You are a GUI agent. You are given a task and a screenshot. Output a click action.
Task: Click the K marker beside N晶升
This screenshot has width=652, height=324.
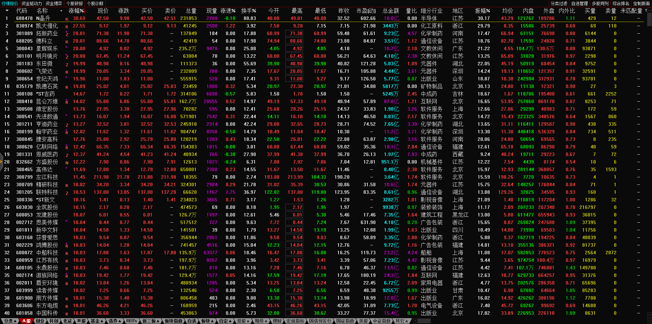pyautogui.click(x=67, y=19)
